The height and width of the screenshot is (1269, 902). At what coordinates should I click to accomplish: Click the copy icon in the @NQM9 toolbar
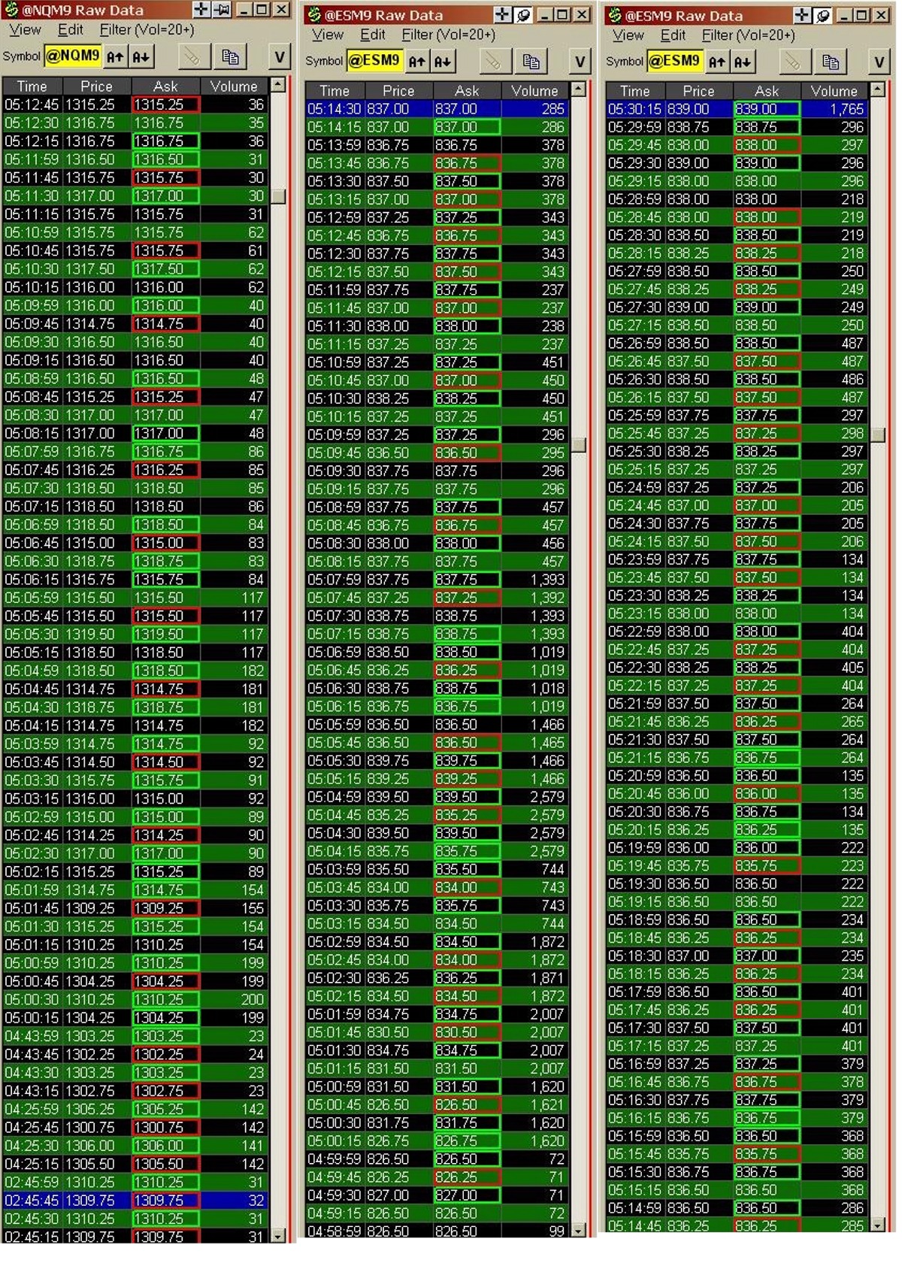pos(230,57)
